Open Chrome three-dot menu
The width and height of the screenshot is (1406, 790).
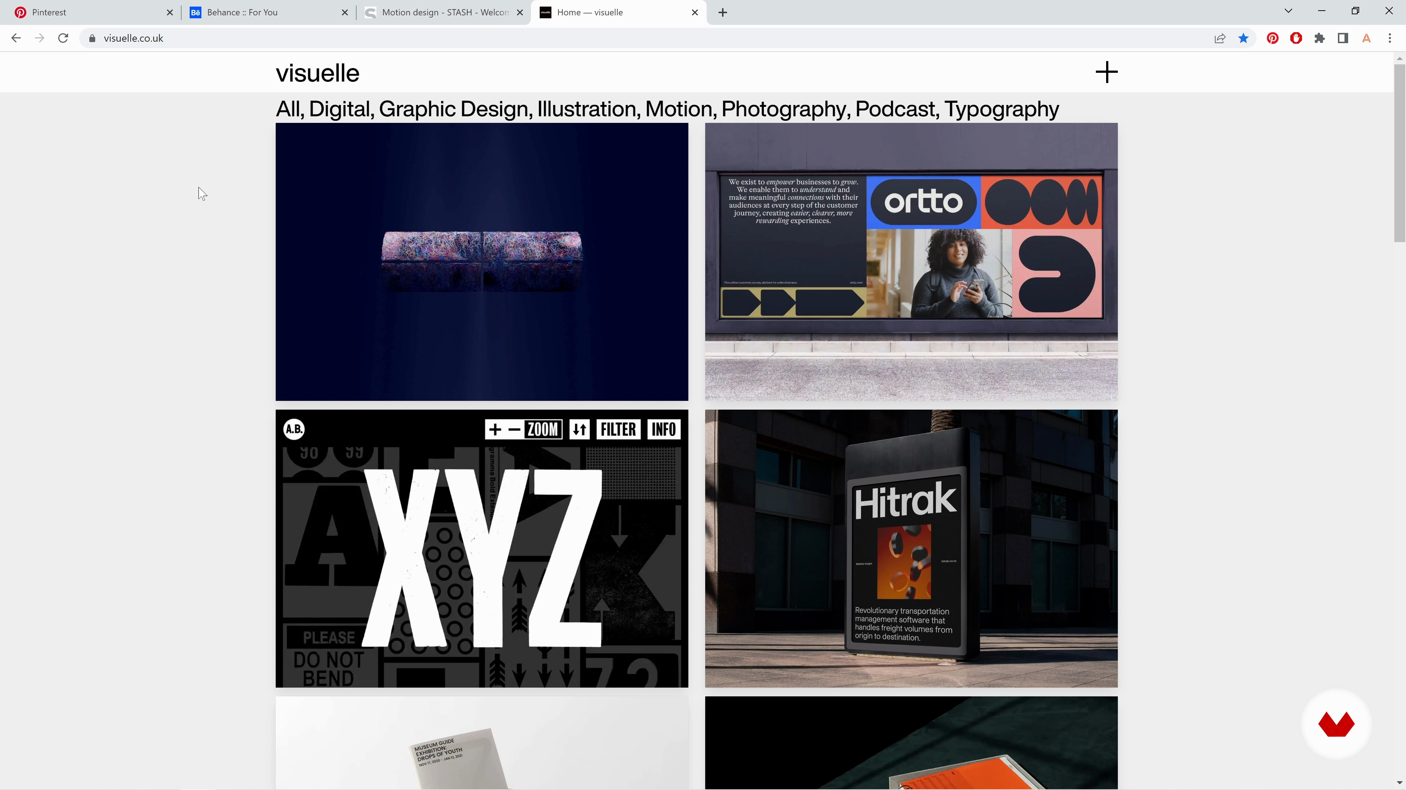coord(1390,38)
